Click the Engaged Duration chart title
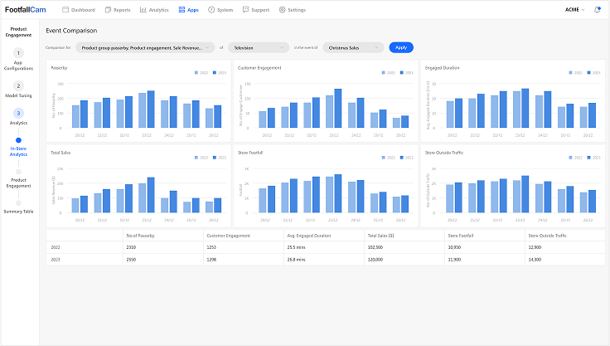 (443, 68)
